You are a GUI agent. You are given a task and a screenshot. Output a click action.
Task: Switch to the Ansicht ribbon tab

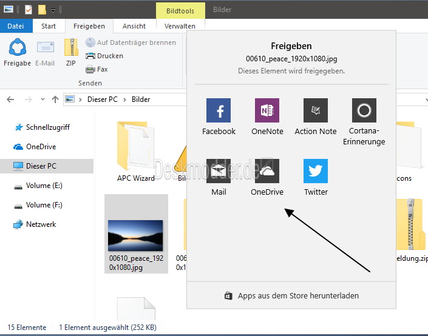134,26
